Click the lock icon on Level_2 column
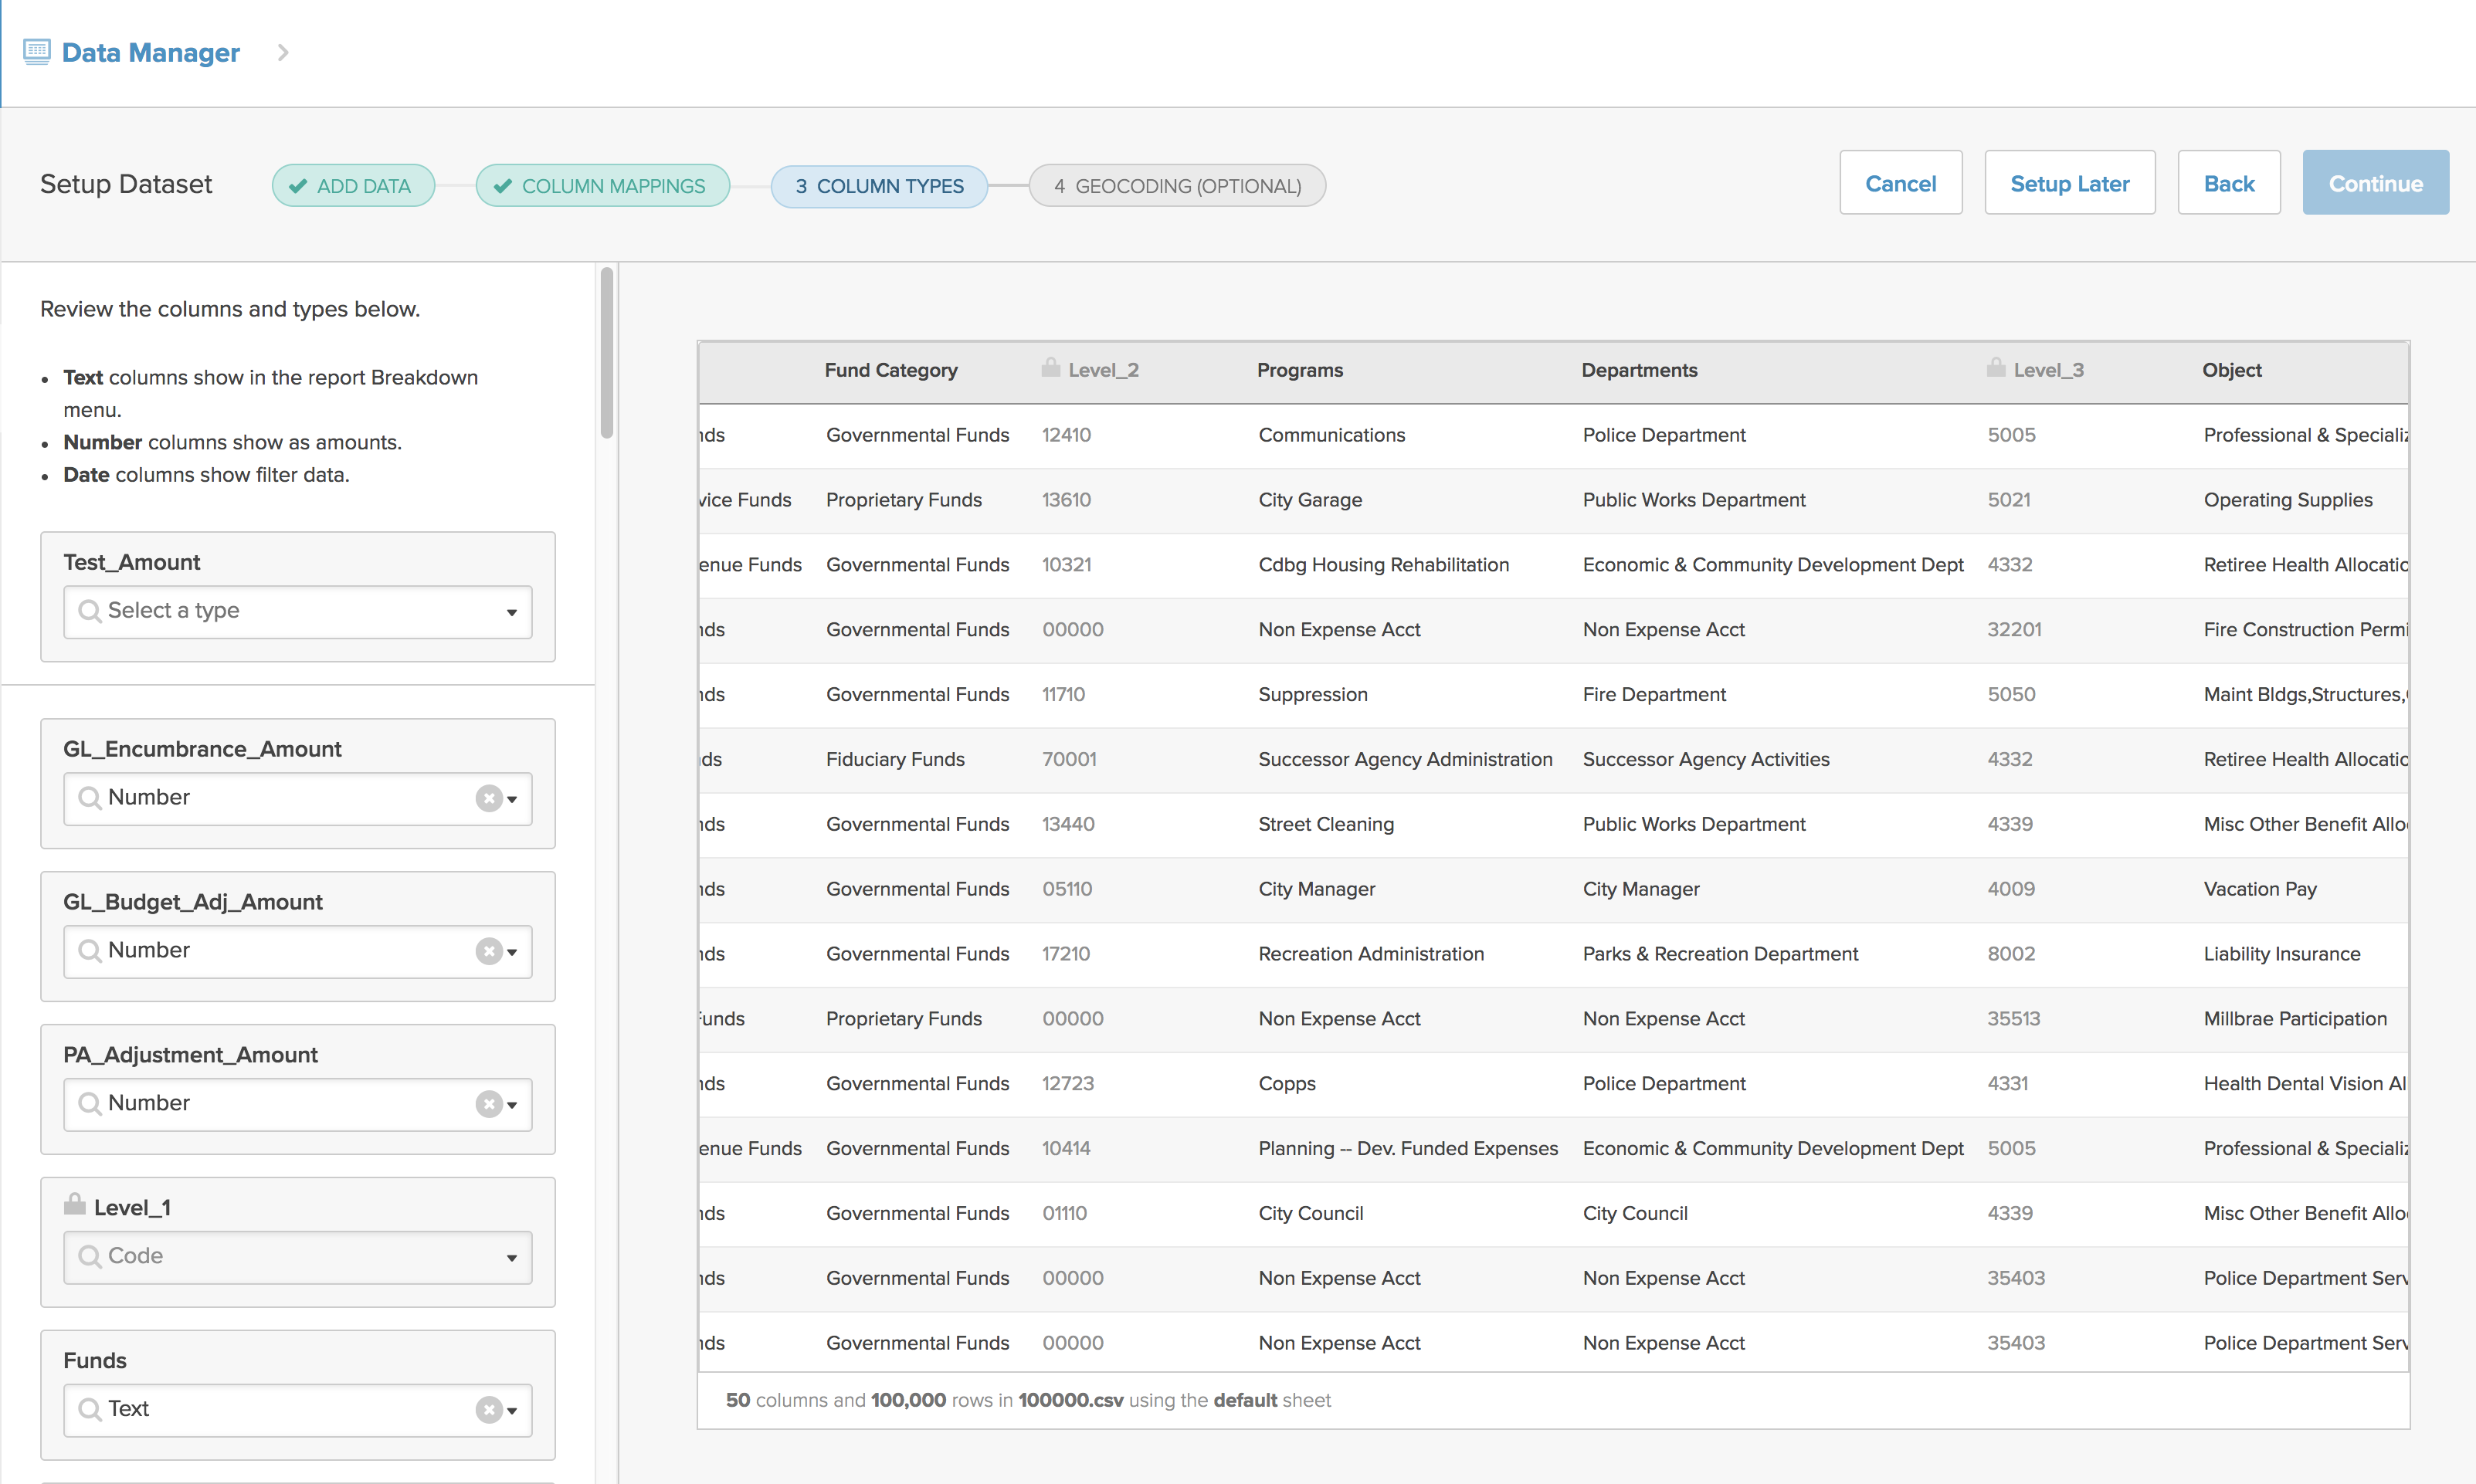Image resolution: width=2476 pixels, height=1484 pixels. coord(1050,368)
